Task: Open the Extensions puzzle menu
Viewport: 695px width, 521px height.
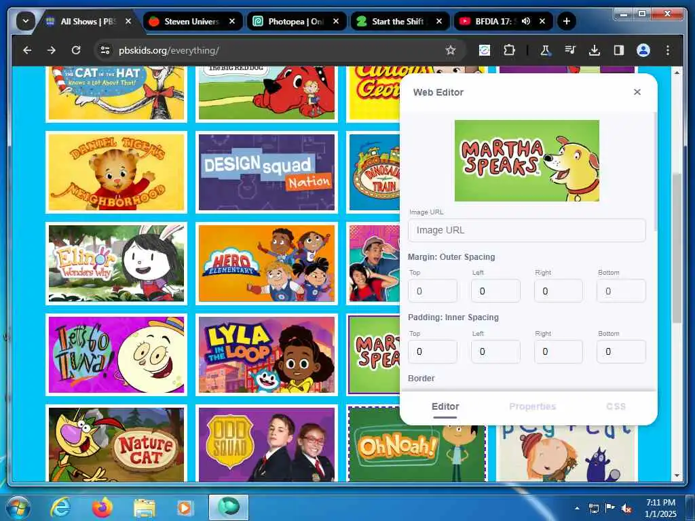Action: click(x=509, y=50)
